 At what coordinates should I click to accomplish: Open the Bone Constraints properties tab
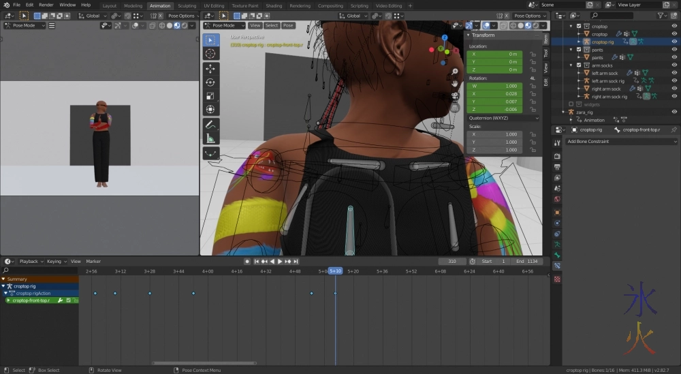pos(557,266)
